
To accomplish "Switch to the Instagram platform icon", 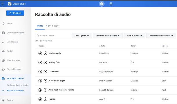I will (x=111, y=4).
